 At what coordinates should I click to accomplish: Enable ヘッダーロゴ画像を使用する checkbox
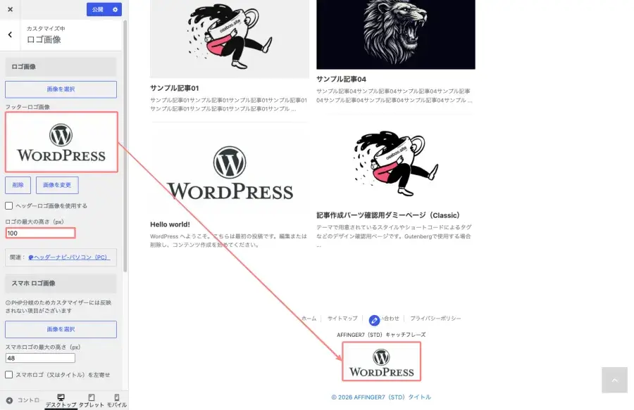click(x=9, y=206)
